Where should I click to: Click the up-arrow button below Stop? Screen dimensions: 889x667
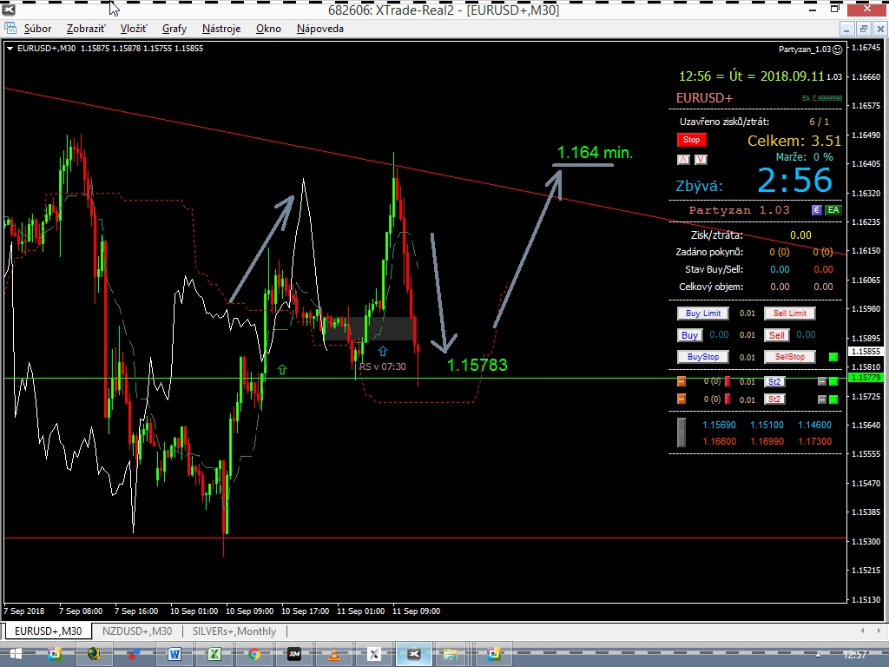click(684, 160)
